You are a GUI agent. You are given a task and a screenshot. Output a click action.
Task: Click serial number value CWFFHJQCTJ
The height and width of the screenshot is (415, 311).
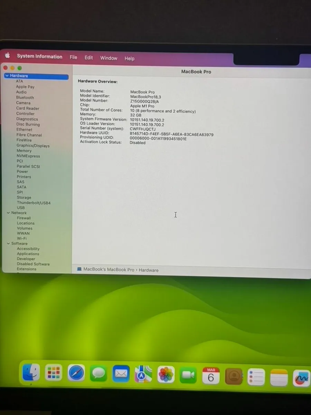click(143, 129)
